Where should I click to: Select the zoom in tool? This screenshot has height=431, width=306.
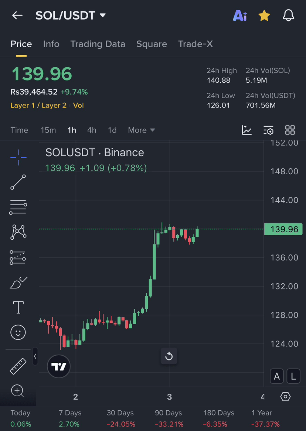[x=18, y=391]
